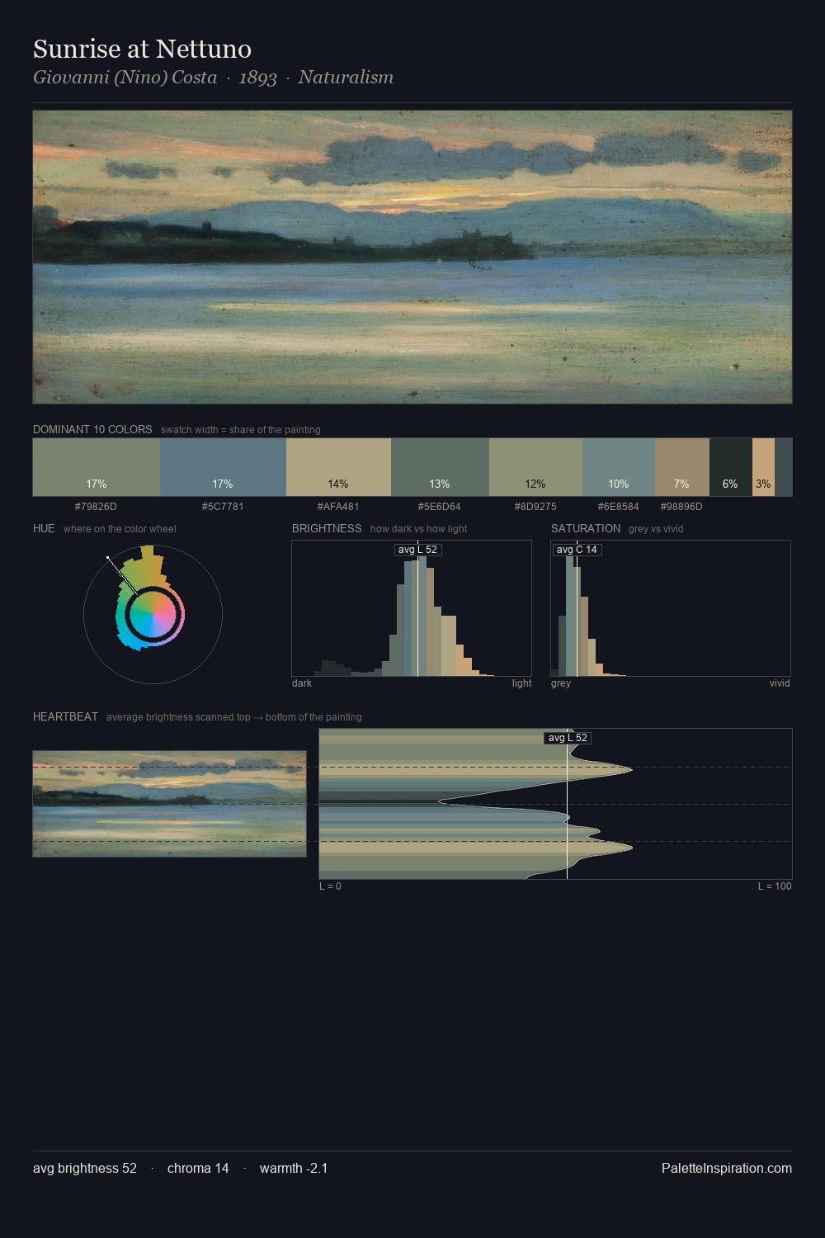Pick the 7% brown swatch #98896D

682,467
